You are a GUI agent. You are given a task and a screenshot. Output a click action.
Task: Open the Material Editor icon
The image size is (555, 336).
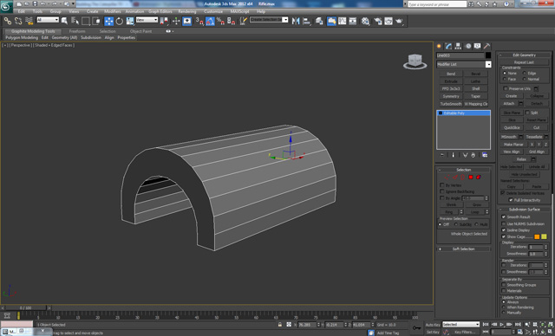click(x=366, y=21)
